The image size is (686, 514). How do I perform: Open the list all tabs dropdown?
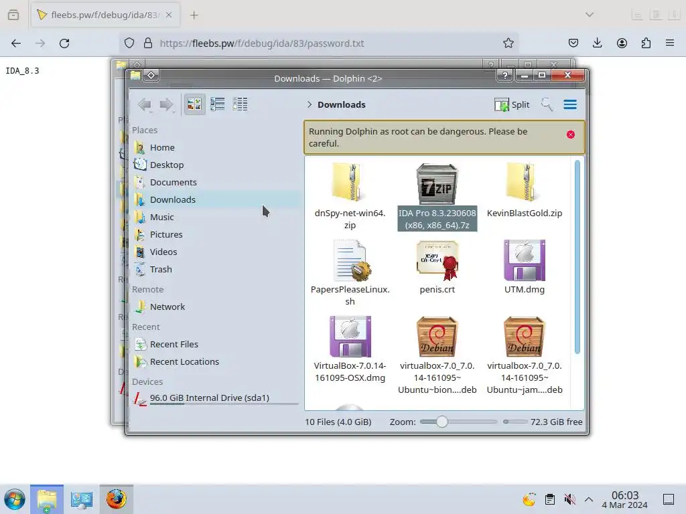(x=590, y=15)
